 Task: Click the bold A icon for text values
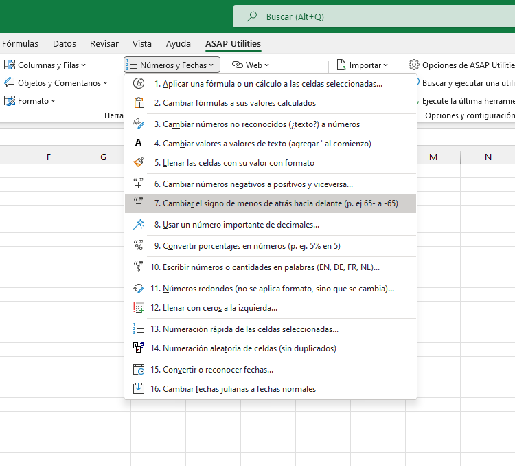click(139, 143)
